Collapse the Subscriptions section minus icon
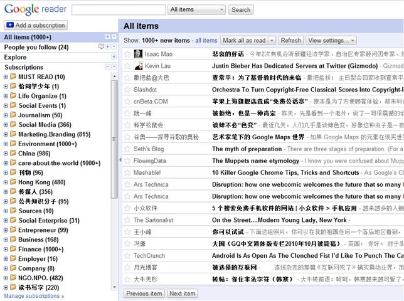 [x=108, y=67]
